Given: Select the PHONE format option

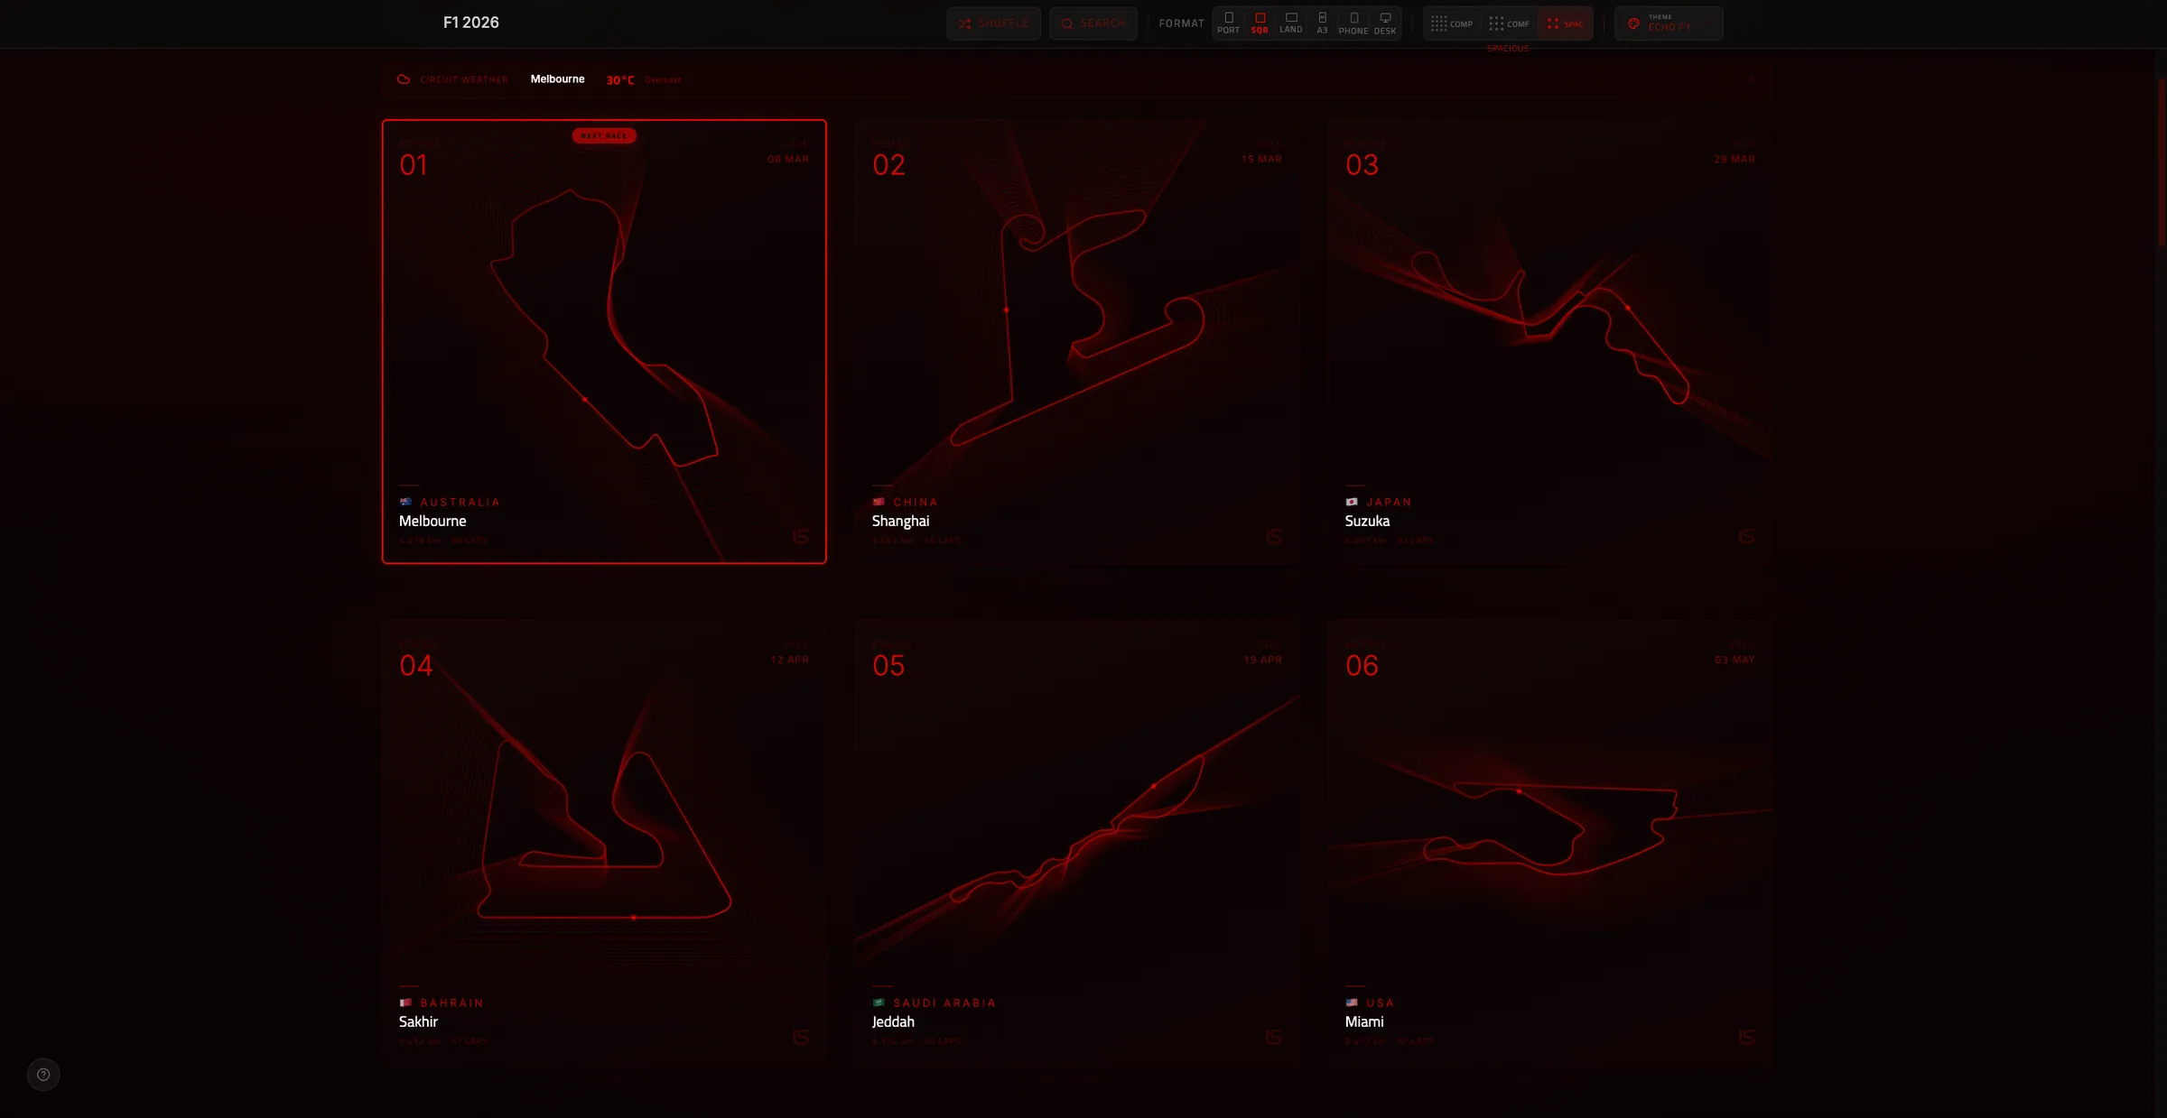Looking at the screenshot, I should coord(1353,23).
